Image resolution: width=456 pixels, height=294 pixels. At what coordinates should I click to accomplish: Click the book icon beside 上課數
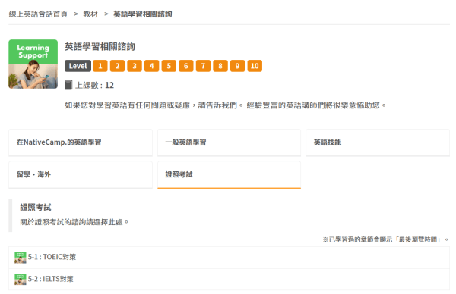pyautogui.click(x=68, y=85)
